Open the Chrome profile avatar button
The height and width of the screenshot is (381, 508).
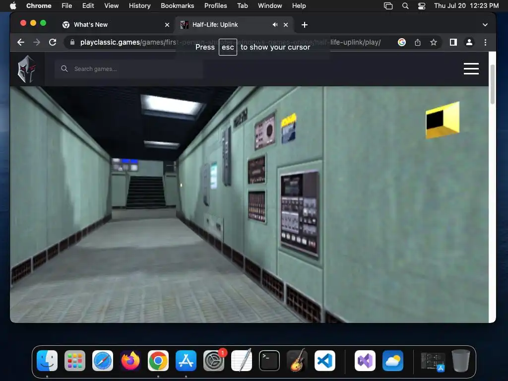(469, 42)
